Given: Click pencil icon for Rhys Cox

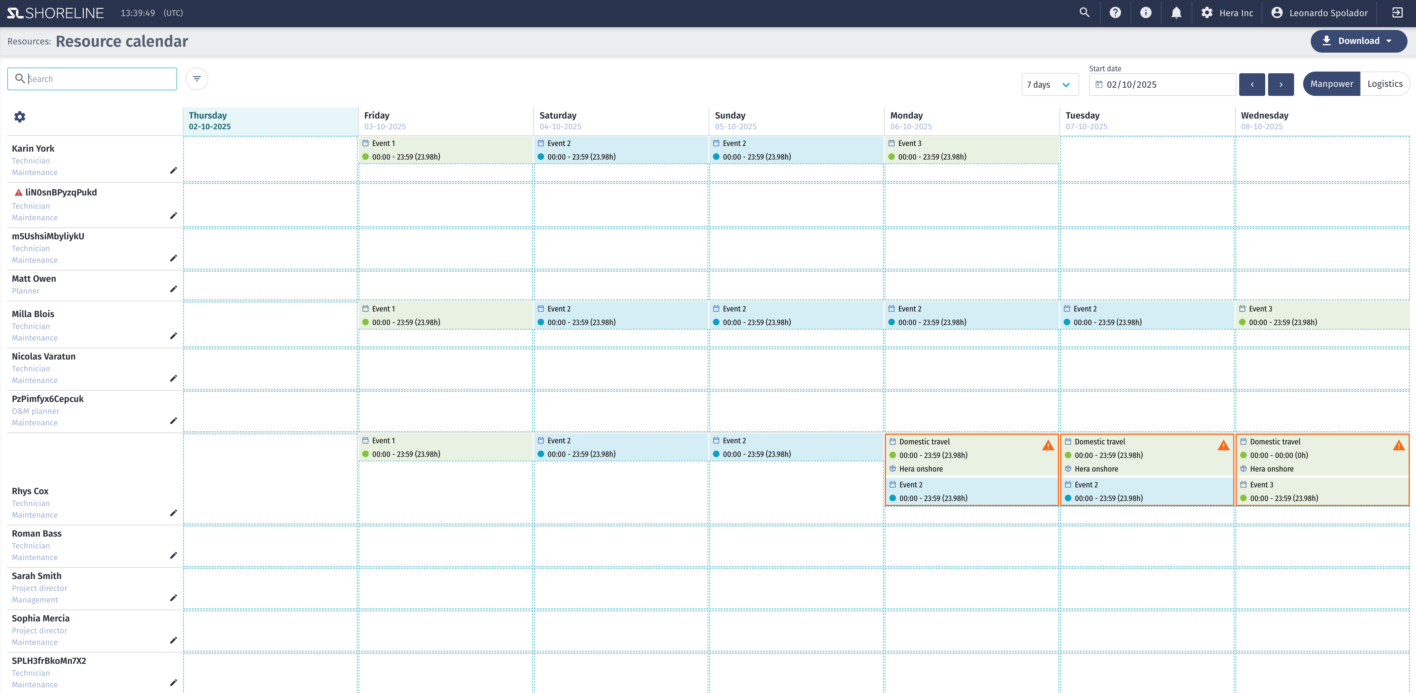Looking at the screenshot, I should tap(173, 513).
